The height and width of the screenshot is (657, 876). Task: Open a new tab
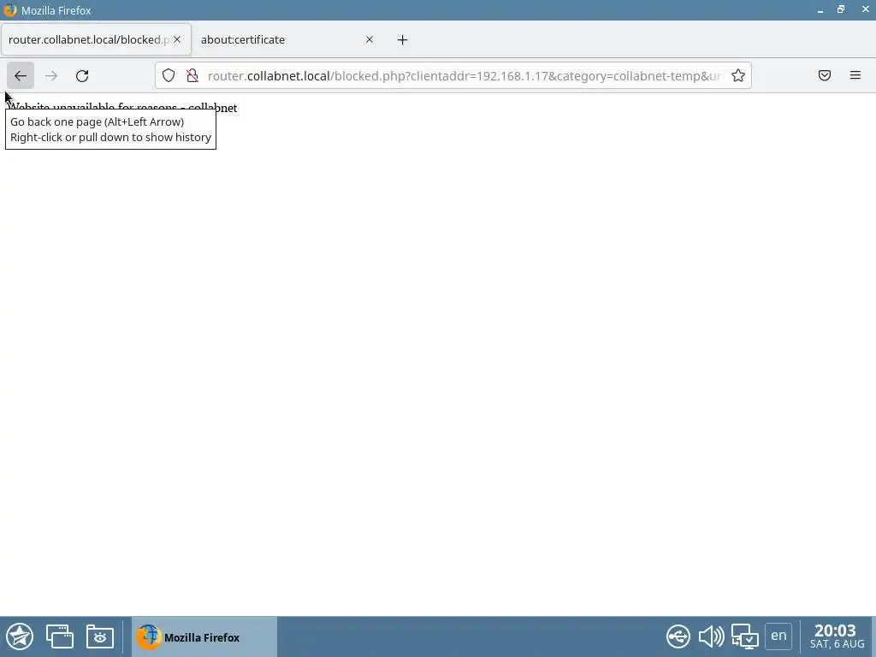point(402,39)
